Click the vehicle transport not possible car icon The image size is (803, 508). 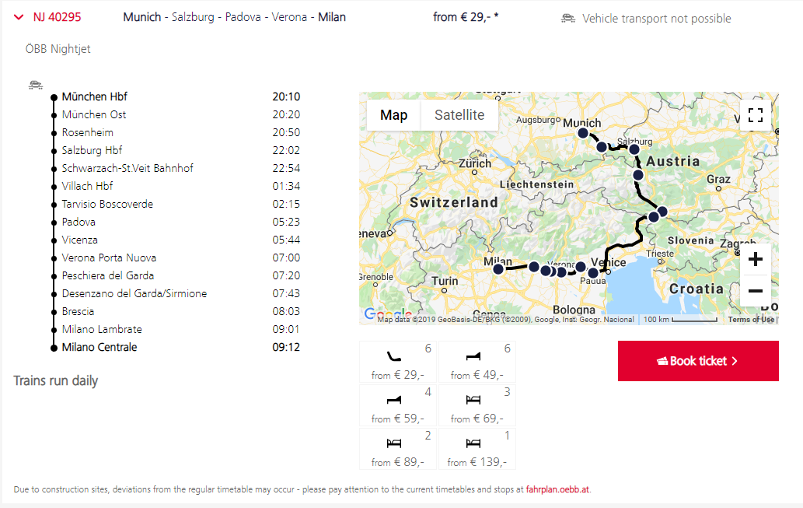[x=568, y=19]
